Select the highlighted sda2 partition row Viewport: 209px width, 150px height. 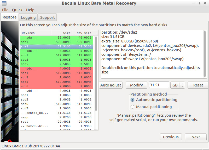pos(57,47)
